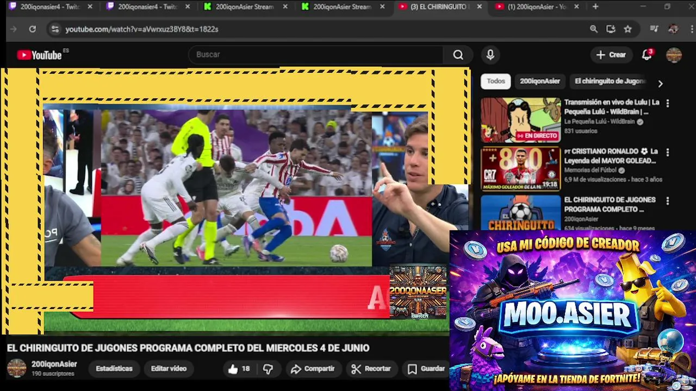696x391 pixels.
Task: Open the media control icon in toolbar
Action: (654, 29)
